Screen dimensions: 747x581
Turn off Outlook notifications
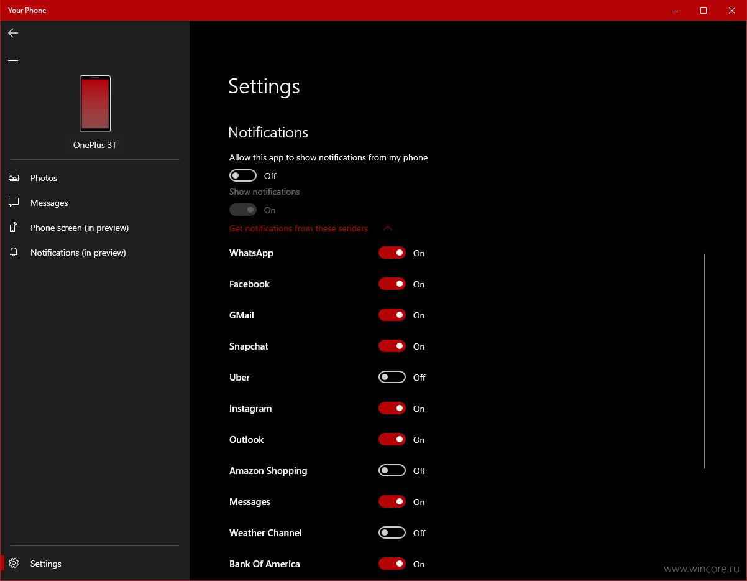pyautogui.click(x=392, y=440)
